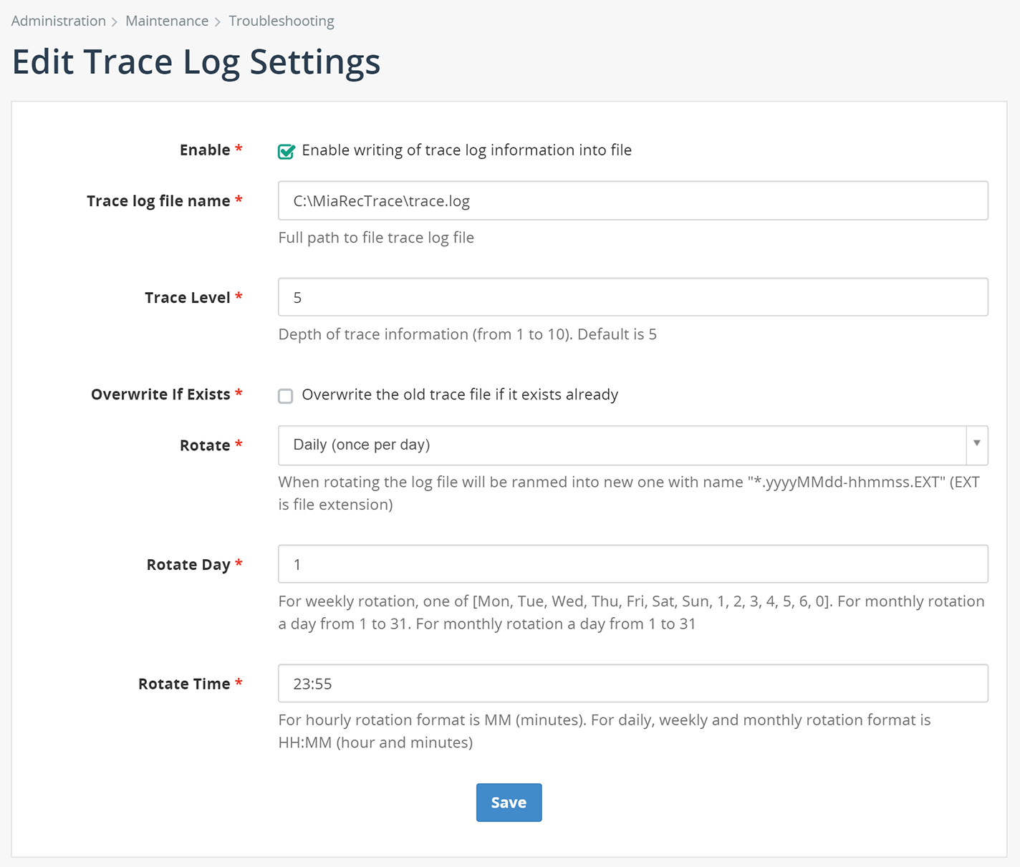Viewport: 1020px width, 867px height.
Task: Uncheck Enable writing of trace log checkbox
Action: pos(286,151)
